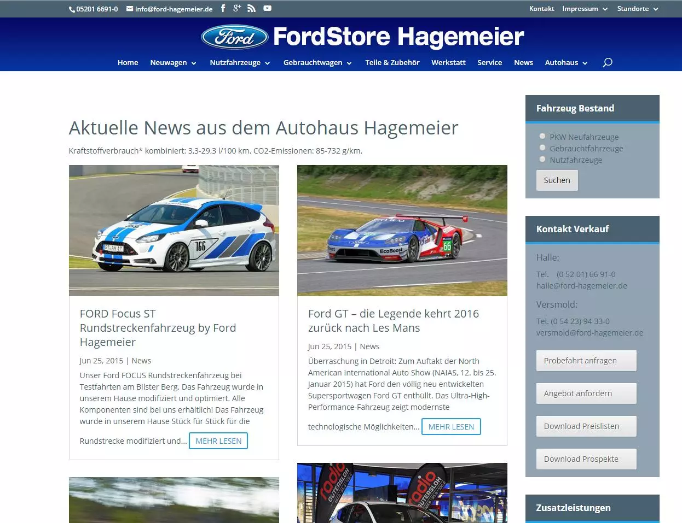The width and height of the screenshot is (682, 523).
Task: Click MEHR LESEN under the Ford Focus ST article
Action: (x=218, y=441)
